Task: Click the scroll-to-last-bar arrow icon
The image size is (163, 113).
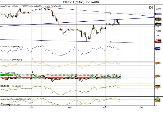Action: pos(151,8)
